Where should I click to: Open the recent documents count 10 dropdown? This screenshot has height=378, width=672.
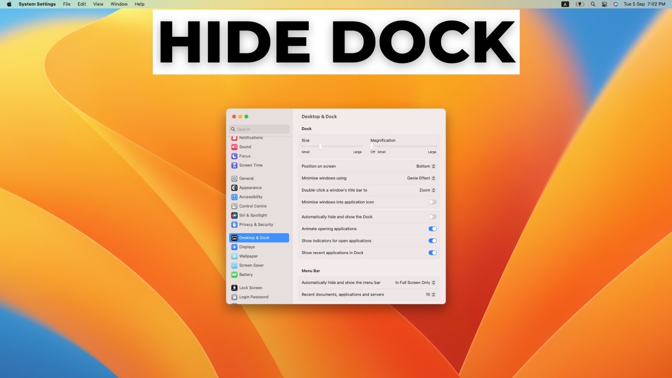(430, 295)
